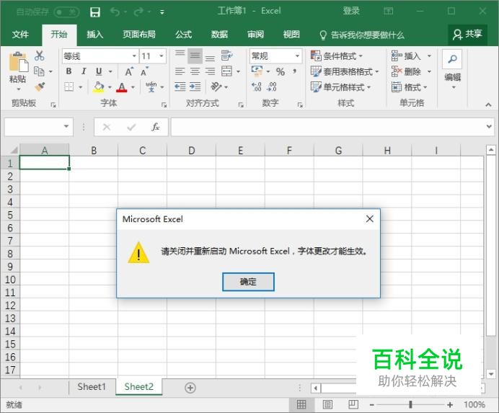499x413 pixels.
Task: Click the 编辑 search group button
Action: point(452,69)
